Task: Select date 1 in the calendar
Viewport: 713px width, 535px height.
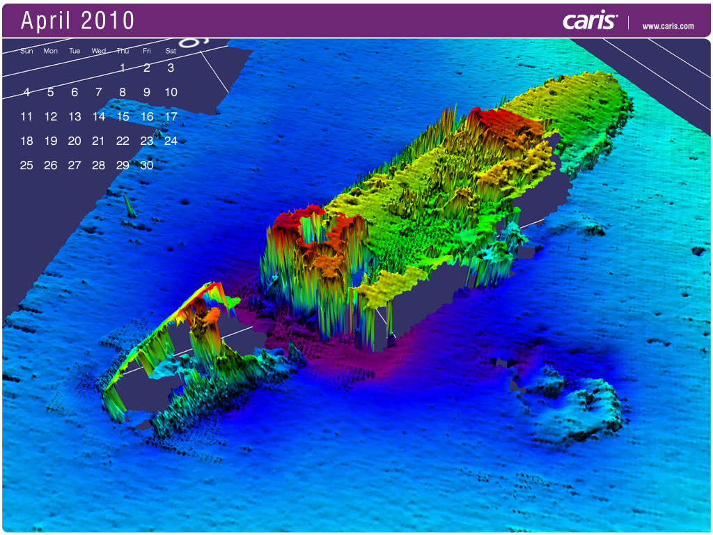Action: pos(123,68)
